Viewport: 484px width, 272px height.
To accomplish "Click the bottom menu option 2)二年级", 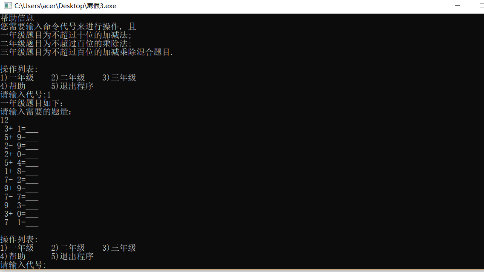I will 68,248.
